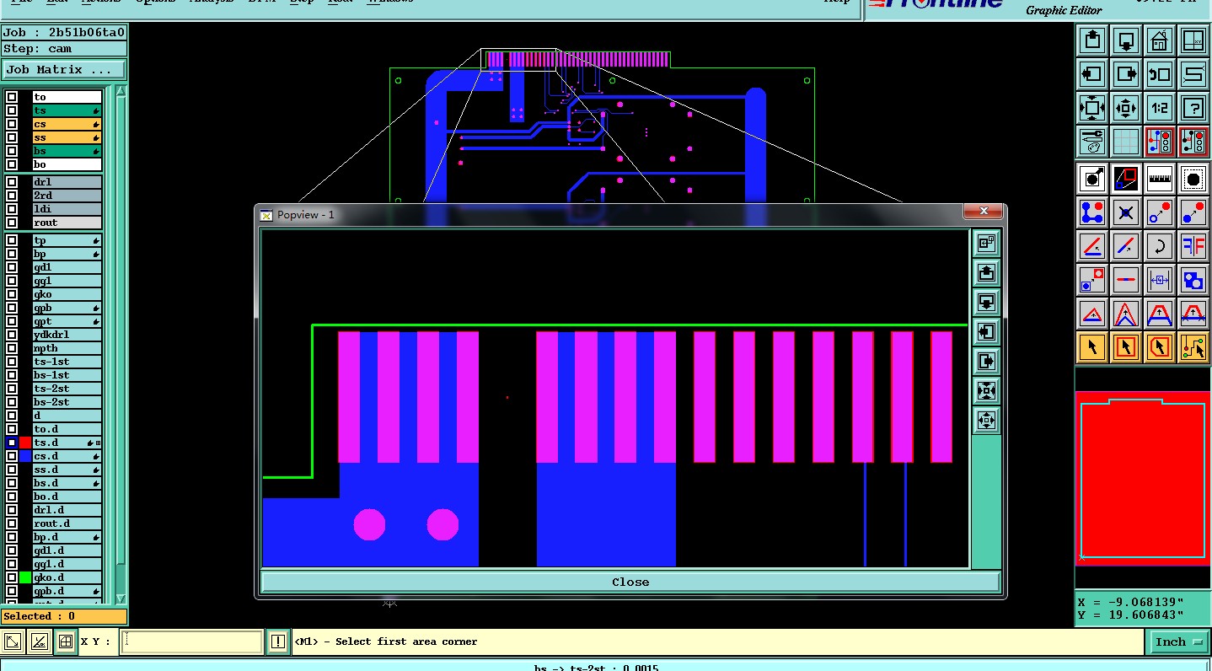Select the ts-1st layer name

(67, 362)
